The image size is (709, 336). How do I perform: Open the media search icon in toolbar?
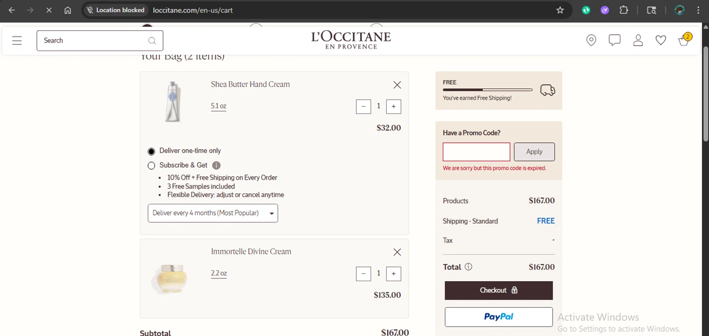651,10
